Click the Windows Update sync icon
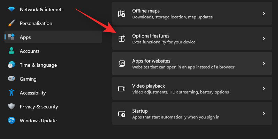 coord(11,121)
